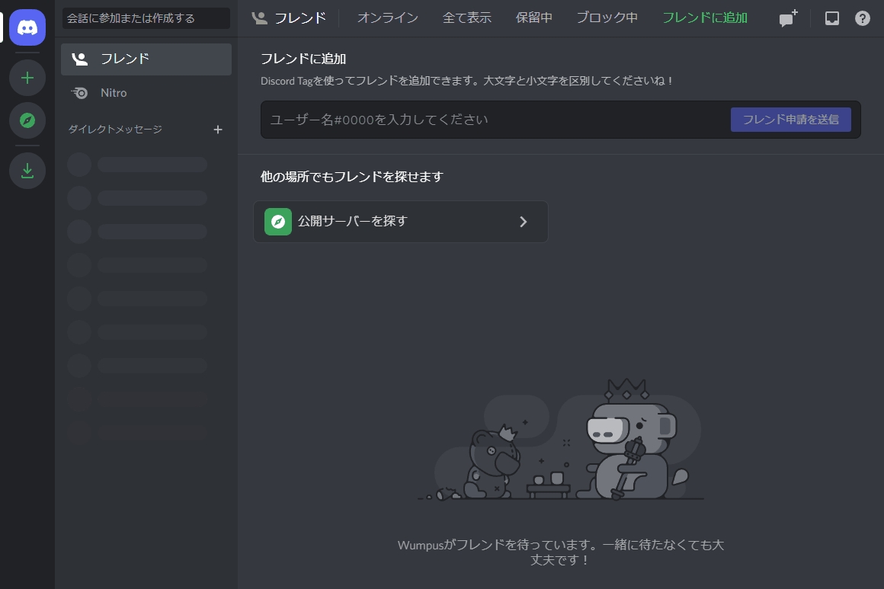Click フレンド申請を送信 button
The width and height of the screenshot is (884, 589).
[x=790, y=120]
